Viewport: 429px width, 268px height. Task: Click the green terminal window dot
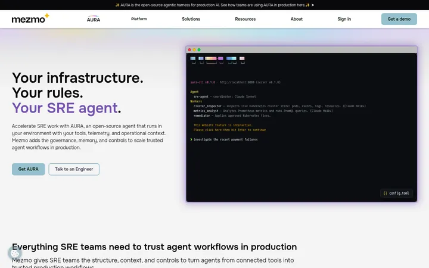click(199, 50)
